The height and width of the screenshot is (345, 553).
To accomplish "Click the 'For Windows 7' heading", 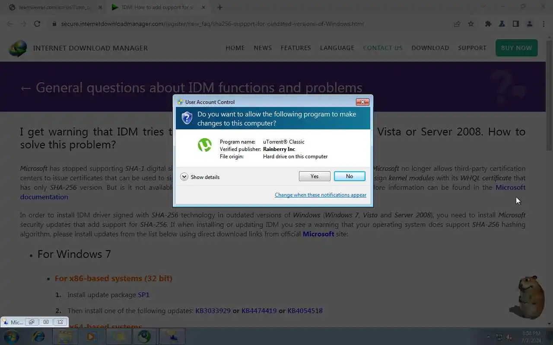I will (x=74, y=254).
